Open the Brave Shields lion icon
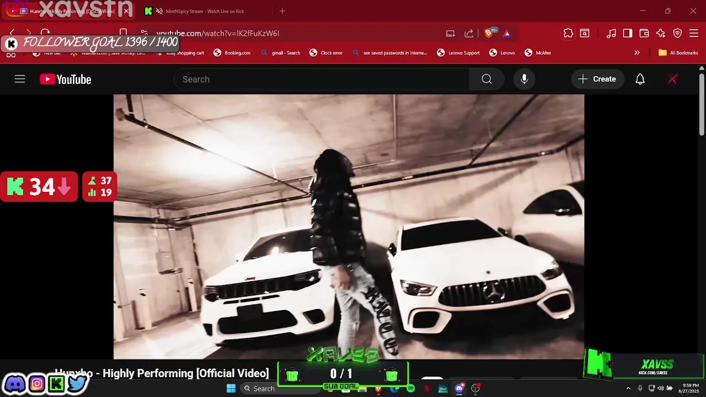This screenshot has height=397, width=706. 489,34
